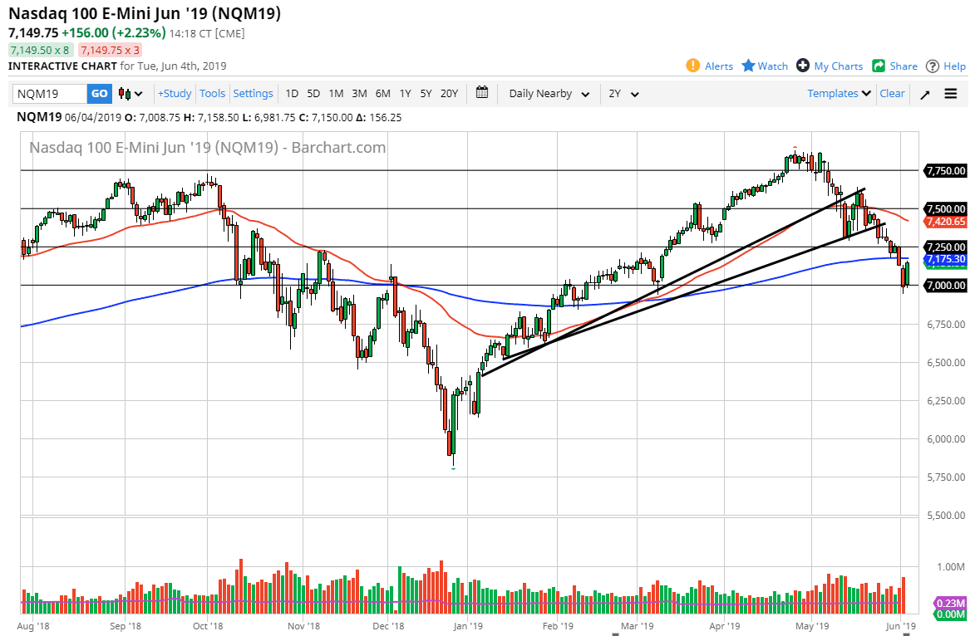Open the Tools menu
This screenshot has height=636, width=975.
213,94
